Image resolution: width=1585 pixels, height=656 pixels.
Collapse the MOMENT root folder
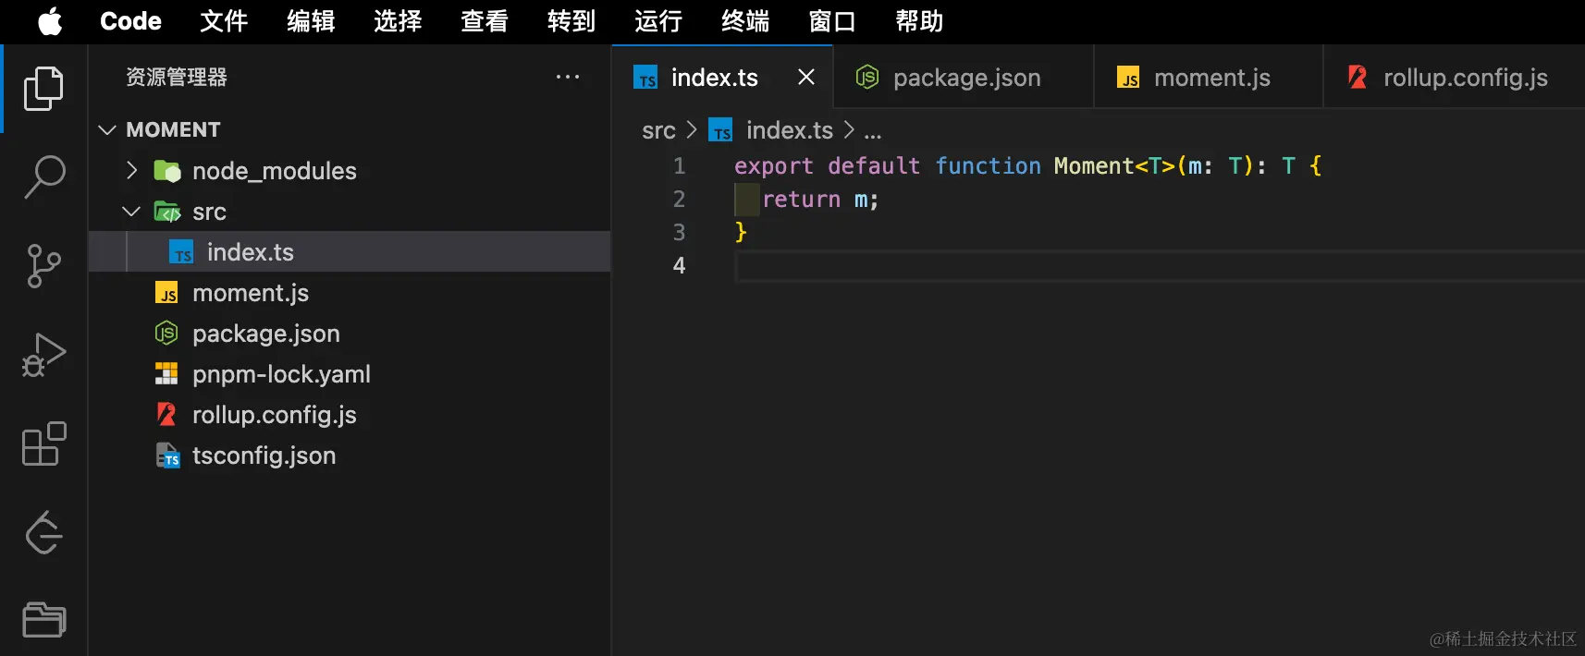[x=107, y=129]
